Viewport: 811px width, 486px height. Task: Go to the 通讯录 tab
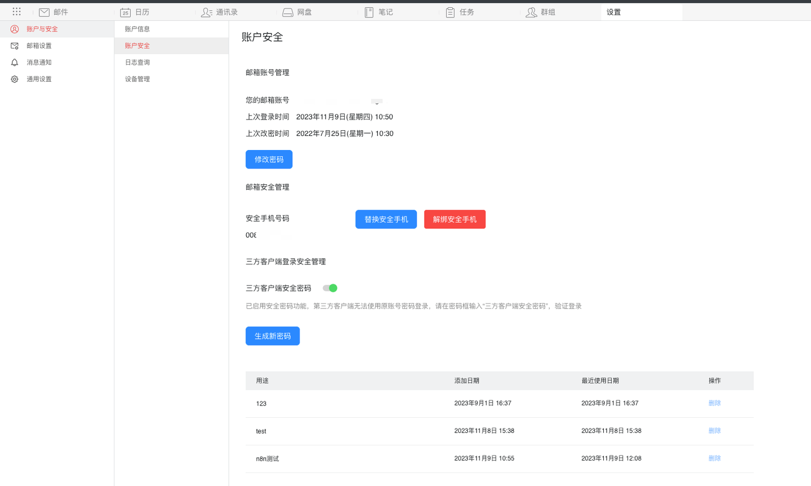[227, 12]
